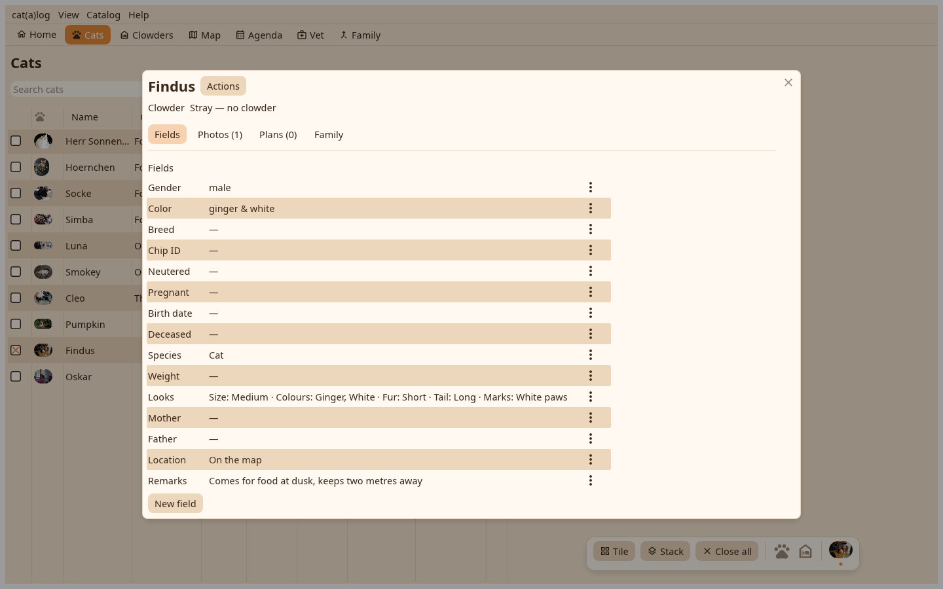Go to the Clowders page

147,35
